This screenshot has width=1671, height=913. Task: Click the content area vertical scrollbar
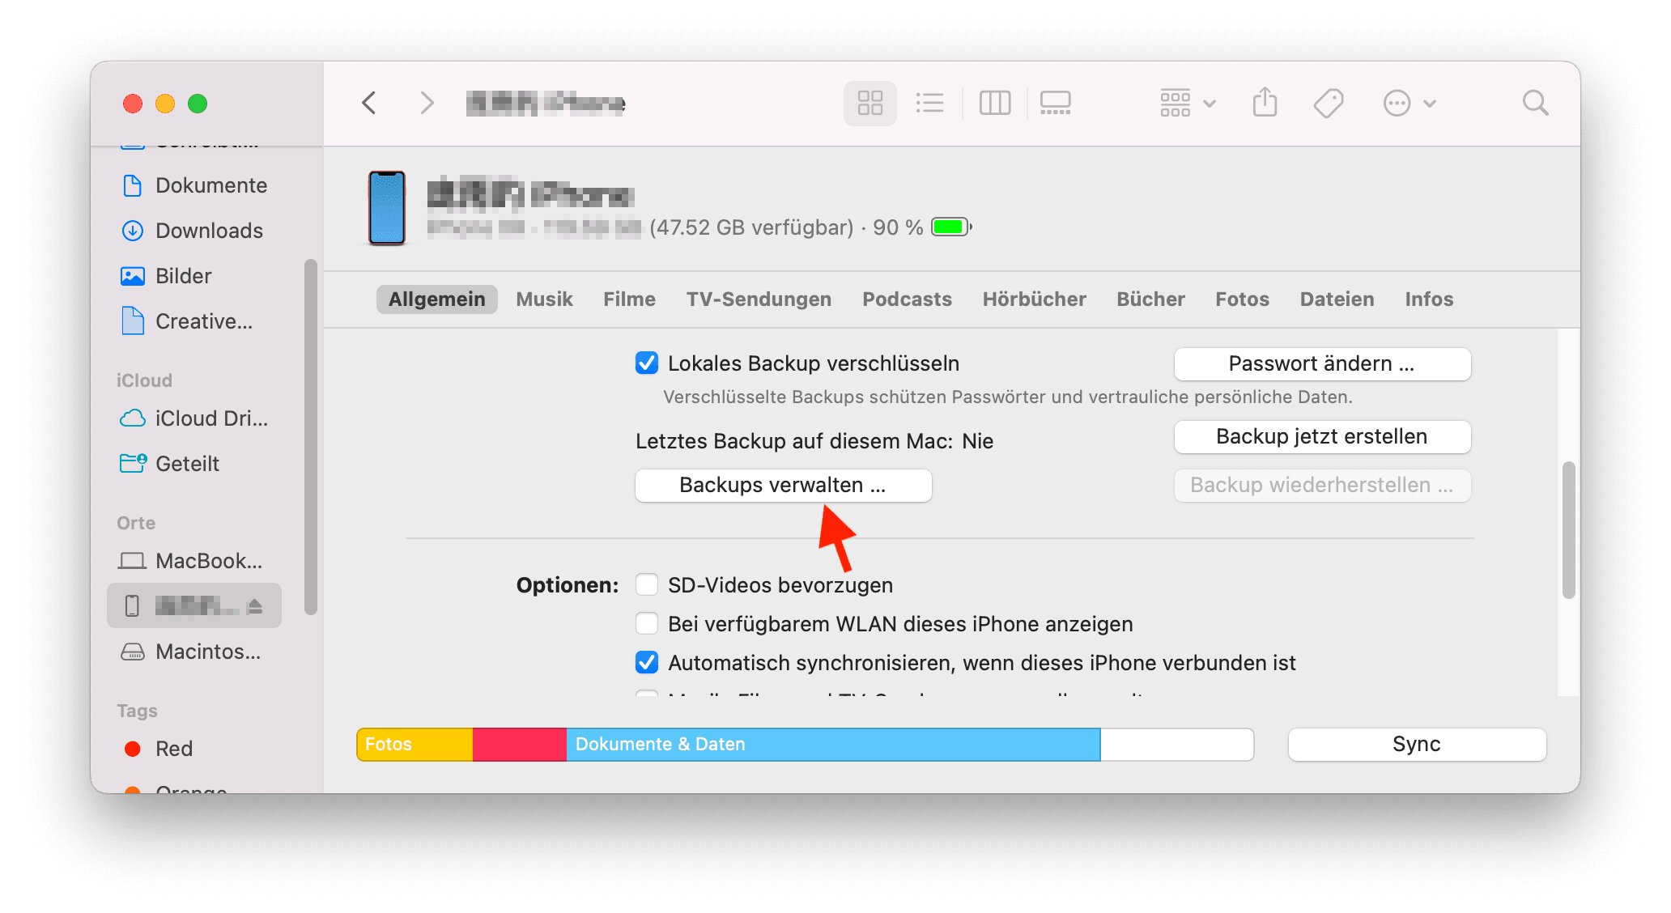[x=1568, y=530]
